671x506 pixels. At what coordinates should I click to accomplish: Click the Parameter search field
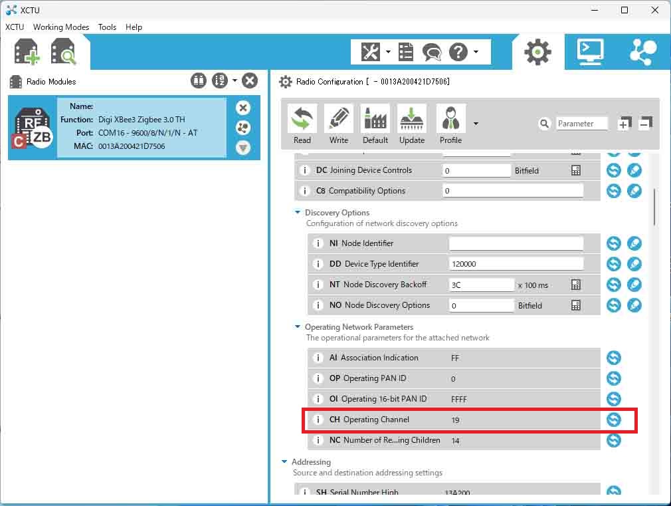point(582,124)
